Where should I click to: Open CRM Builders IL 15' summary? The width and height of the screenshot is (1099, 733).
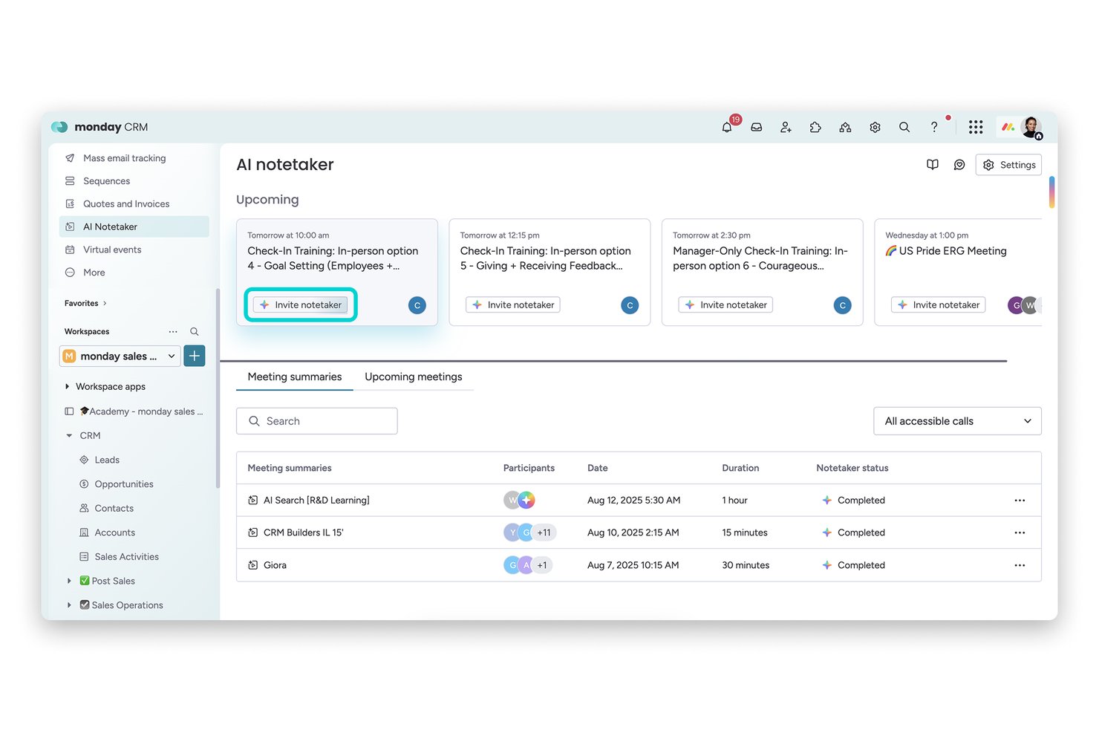[303, 532]
